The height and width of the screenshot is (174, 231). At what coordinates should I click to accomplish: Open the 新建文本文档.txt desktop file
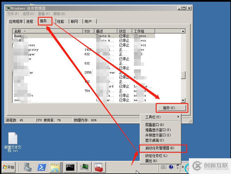pyautogui.click(x=13, y=142)
